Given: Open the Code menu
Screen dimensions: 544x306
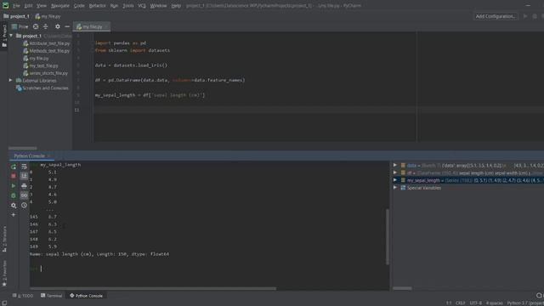Looking at the screenshot, I should pos(79,6).
